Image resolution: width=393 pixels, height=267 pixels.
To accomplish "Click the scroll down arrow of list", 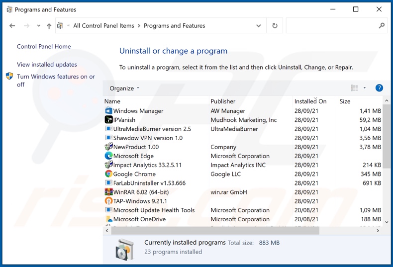I will pyautogui.click(x=387, y=222).
